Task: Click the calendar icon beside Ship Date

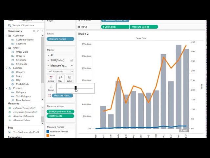Action: pyautogui.click(x=13, y=60)
